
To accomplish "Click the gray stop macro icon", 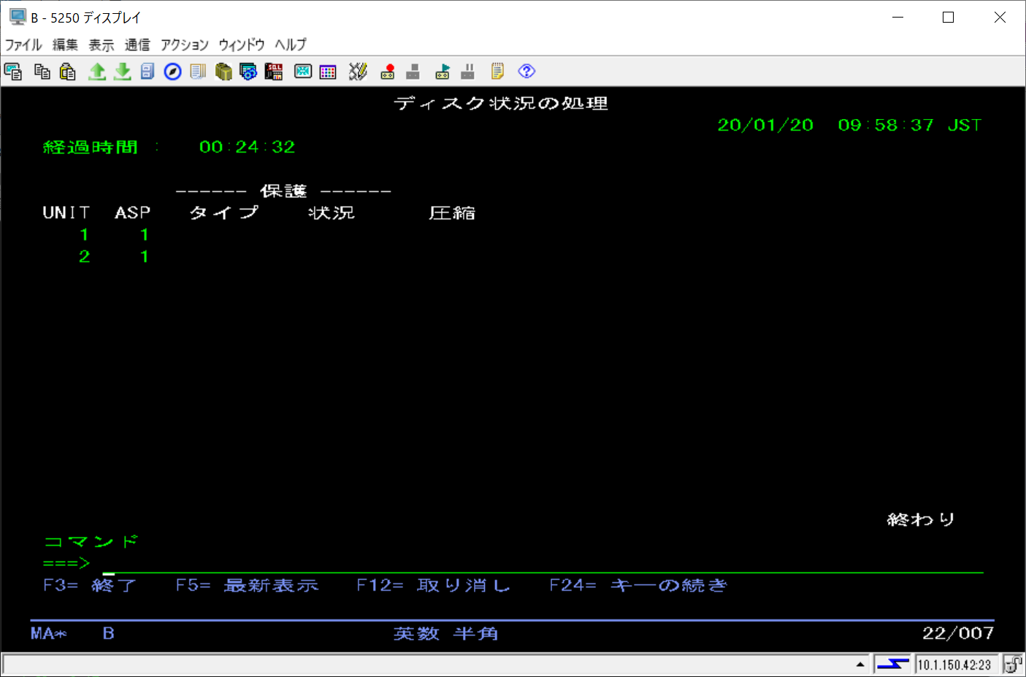I will pyautogui.click(x=413, y=72).
